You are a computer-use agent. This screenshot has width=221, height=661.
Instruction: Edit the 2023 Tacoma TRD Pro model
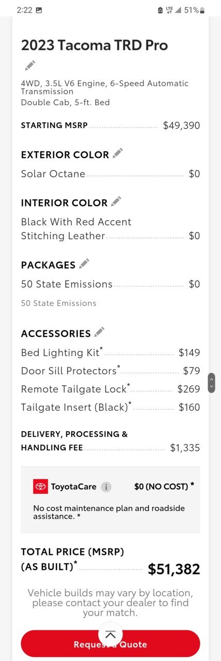(x=31, y=65)
